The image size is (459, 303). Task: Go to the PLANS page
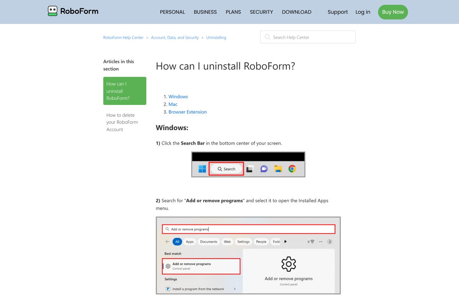click(x=233, y=12)
